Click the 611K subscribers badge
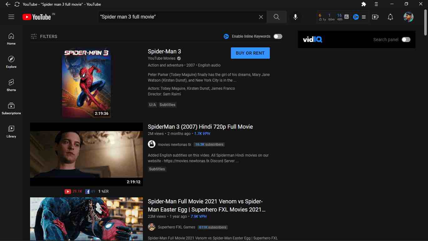 click(x=213, y=227)
